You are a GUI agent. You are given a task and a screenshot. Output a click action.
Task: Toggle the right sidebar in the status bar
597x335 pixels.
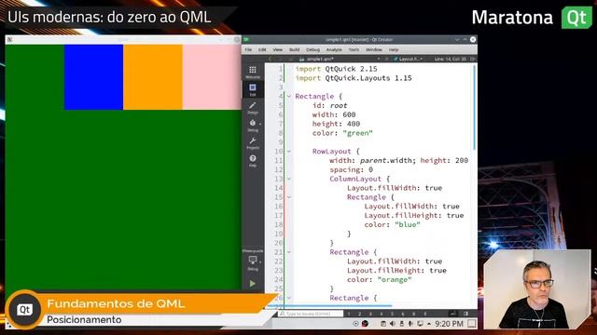[x=465, y=314]
